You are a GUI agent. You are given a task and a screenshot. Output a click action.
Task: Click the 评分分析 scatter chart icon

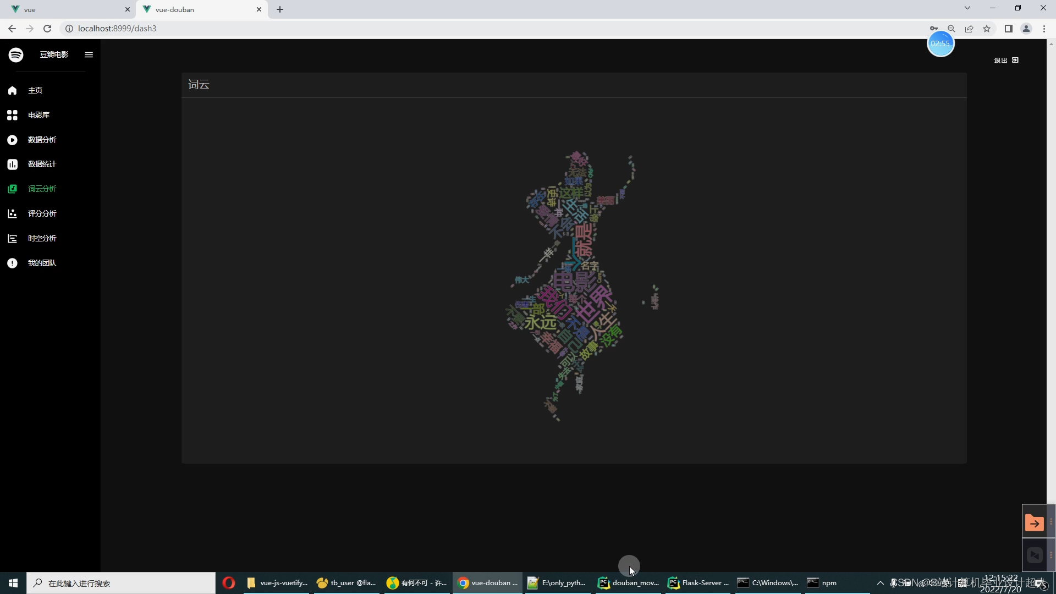pyautogui.click(x=12, y=213)
